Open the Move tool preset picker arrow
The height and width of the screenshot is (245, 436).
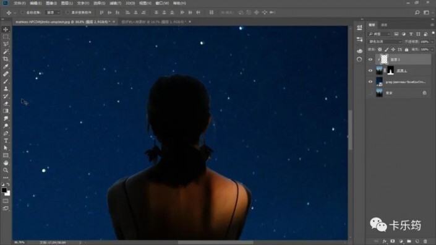(15, 13)
